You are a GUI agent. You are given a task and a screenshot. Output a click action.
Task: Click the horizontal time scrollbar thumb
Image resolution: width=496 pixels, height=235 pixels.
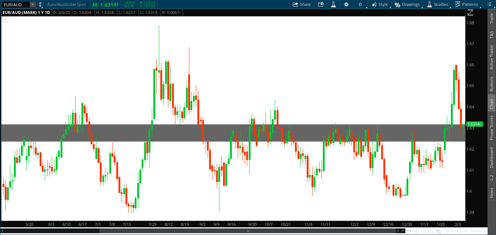tap(248, 231)
